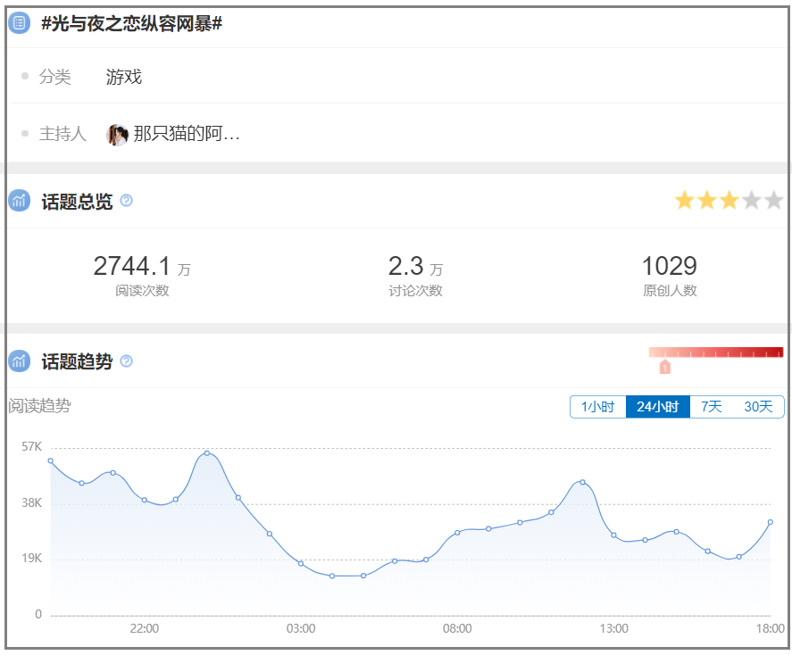792x655 pixels.
Task: Click the 话题趋势 chart icon
Action: pos(19,361)
